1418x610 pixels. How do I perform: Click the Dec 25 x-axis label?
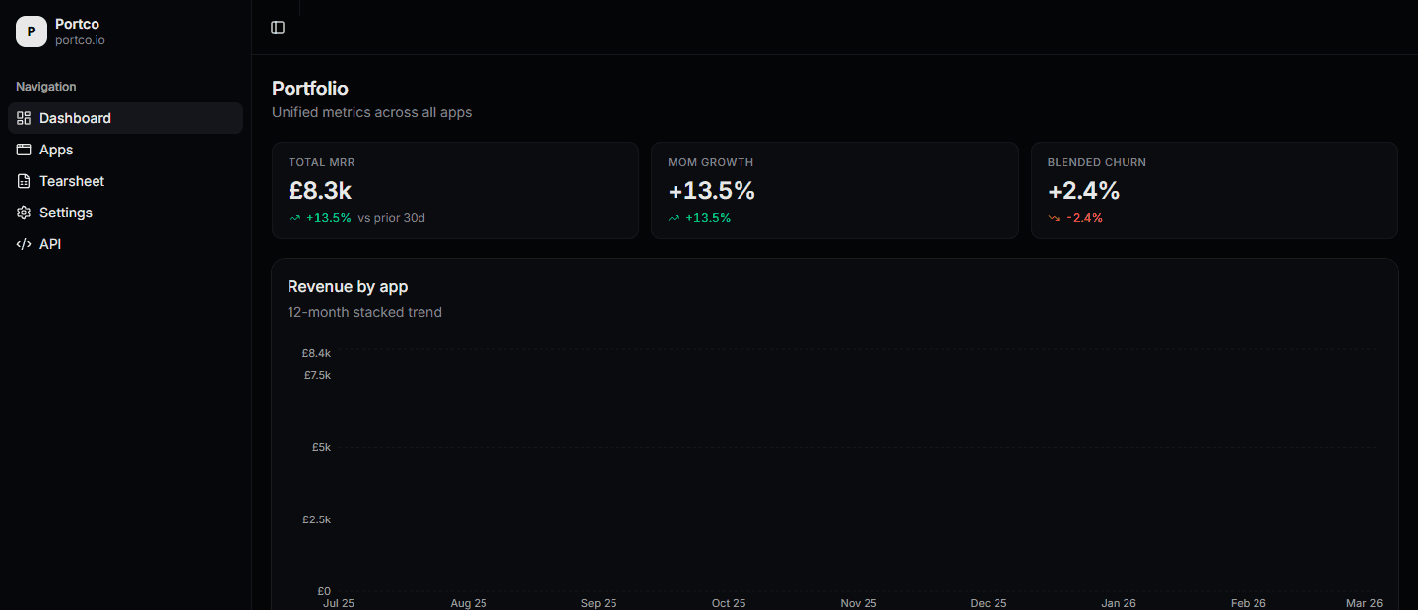[x=989, y=603]
